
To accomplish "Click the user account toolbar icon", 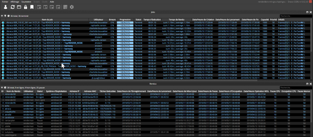I will click(x=6, y=7).
